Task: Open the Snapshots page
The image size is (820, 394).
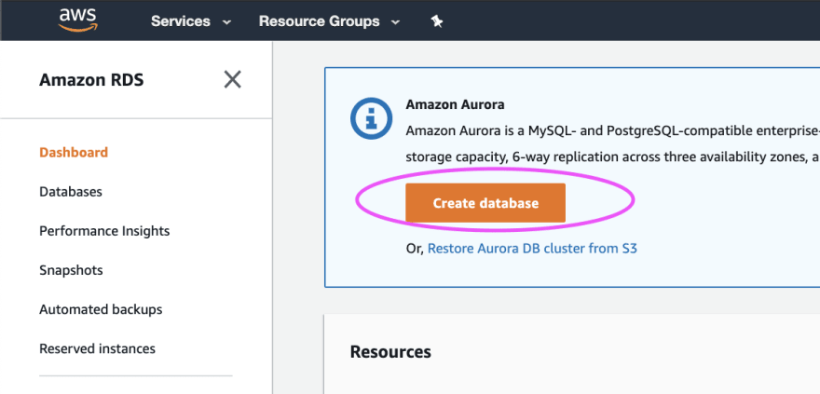Action: pos(71,270)
